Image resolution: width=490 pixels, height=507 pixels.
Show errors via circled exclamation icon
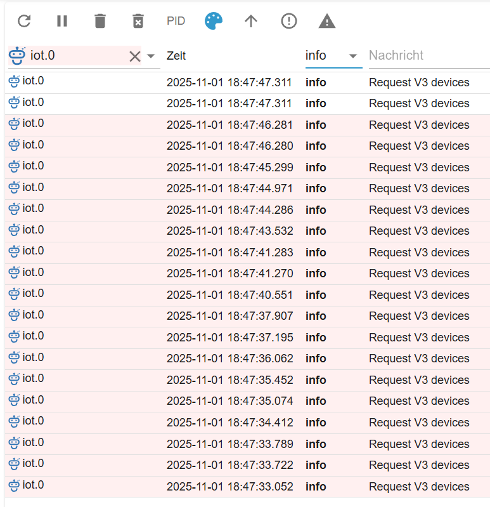coord(289,22)
